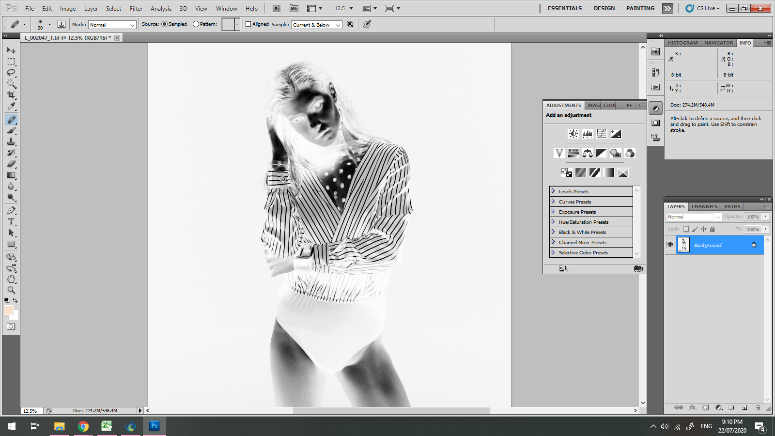This screenshot has height=436, width=775.
Task: Click the foreground color swatch
Action: pyautogui.click(x=9, y=311)
